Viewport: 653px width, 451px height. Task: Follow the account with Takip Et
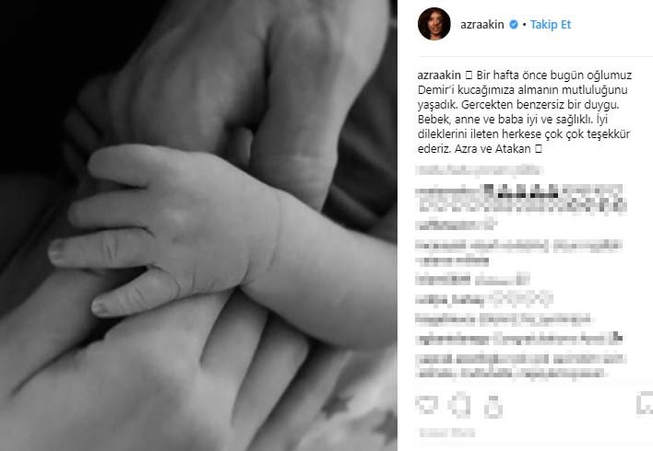click(550, 25)
